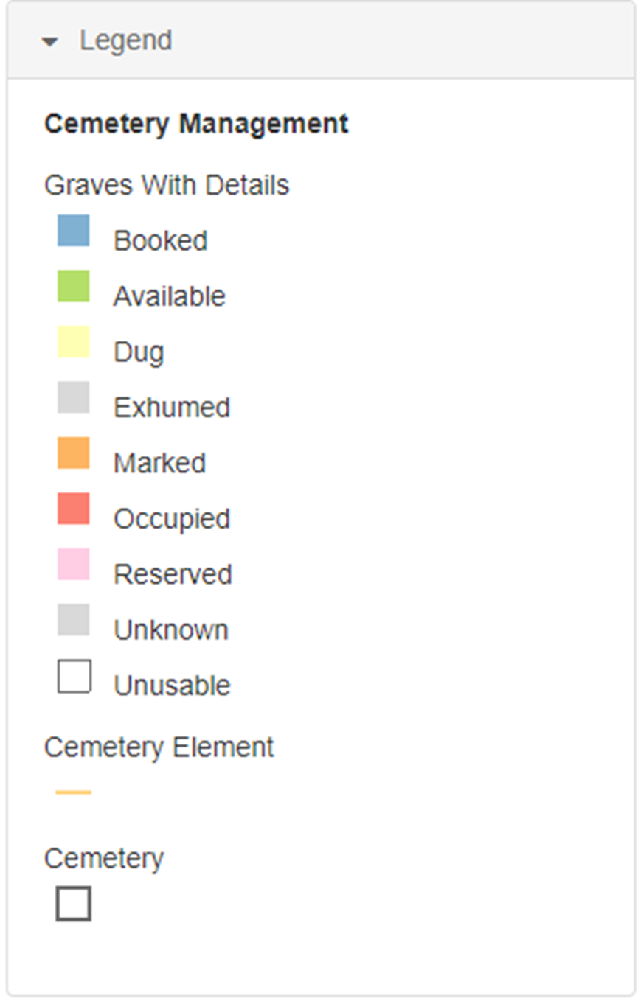
Task: Click the white Unusable symbol box
Action: coord(74,676)
